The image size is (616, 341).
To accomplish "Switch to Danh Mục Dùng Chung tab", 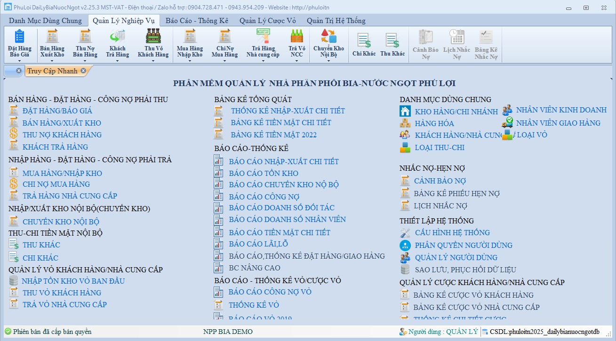I will 45,21.
